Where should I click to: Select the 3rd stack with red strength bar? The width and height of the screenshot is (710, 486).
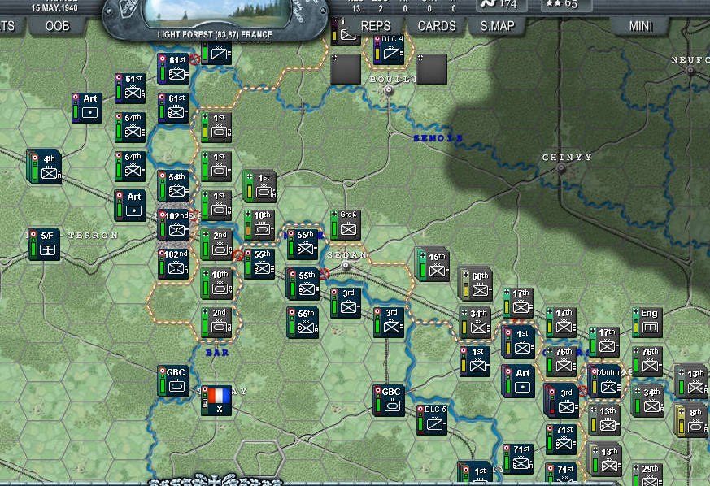point(561,401)
